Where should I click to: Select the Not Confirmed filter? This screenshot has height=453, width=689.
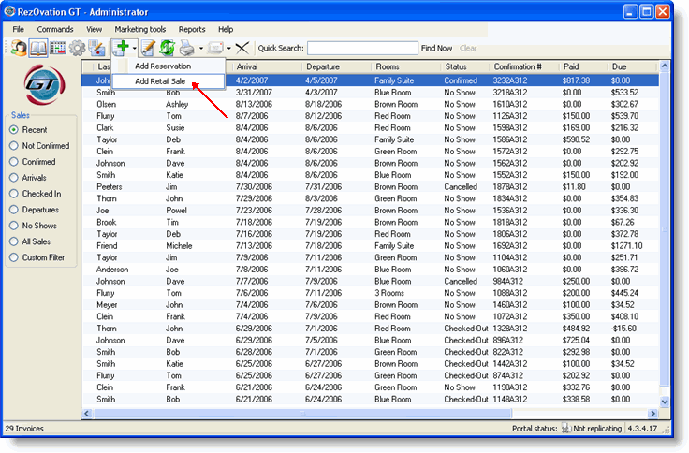click(x=39, y=145)
